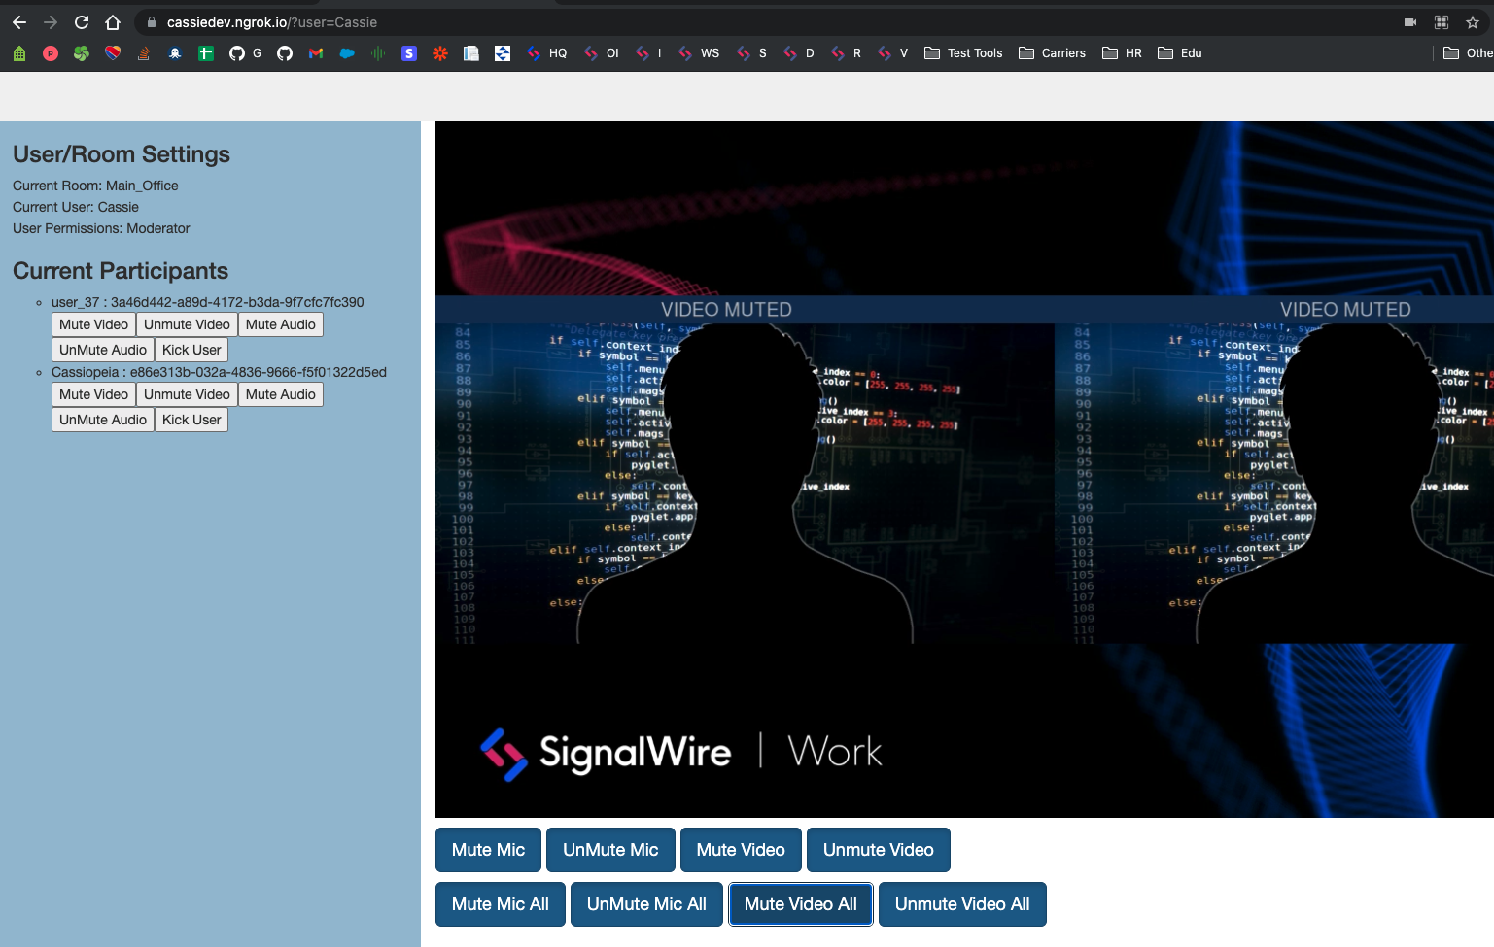The image size is (1494, 947).
Task: Click Mute Video for Cassiopeia
Action: (93, 394)
